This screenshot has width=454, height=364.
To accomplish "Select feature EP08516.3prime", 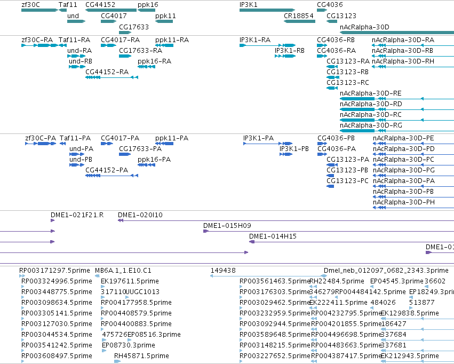I will tap(130, 340).
